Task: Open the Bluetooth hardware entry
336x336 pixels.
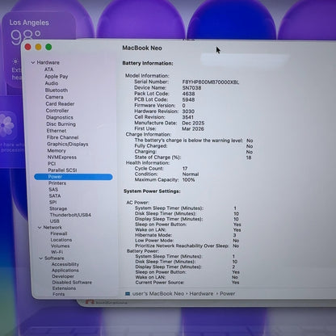Action: pyautogui.click(x=57, y=90)
